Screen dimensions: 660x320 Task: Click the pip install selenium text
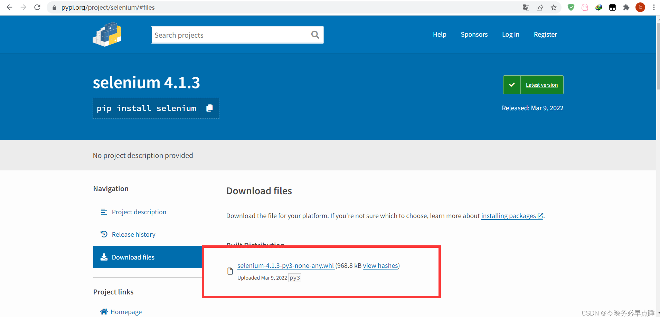tap(147, 108)
